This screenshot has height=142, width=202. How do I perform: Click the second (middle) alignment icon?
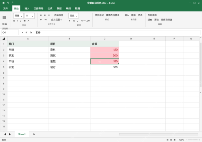pos(45,15)
